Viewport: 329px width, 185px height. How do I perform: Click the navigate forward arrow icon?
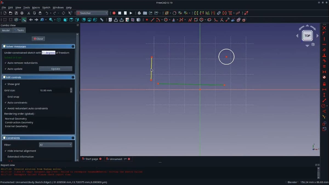36,20
